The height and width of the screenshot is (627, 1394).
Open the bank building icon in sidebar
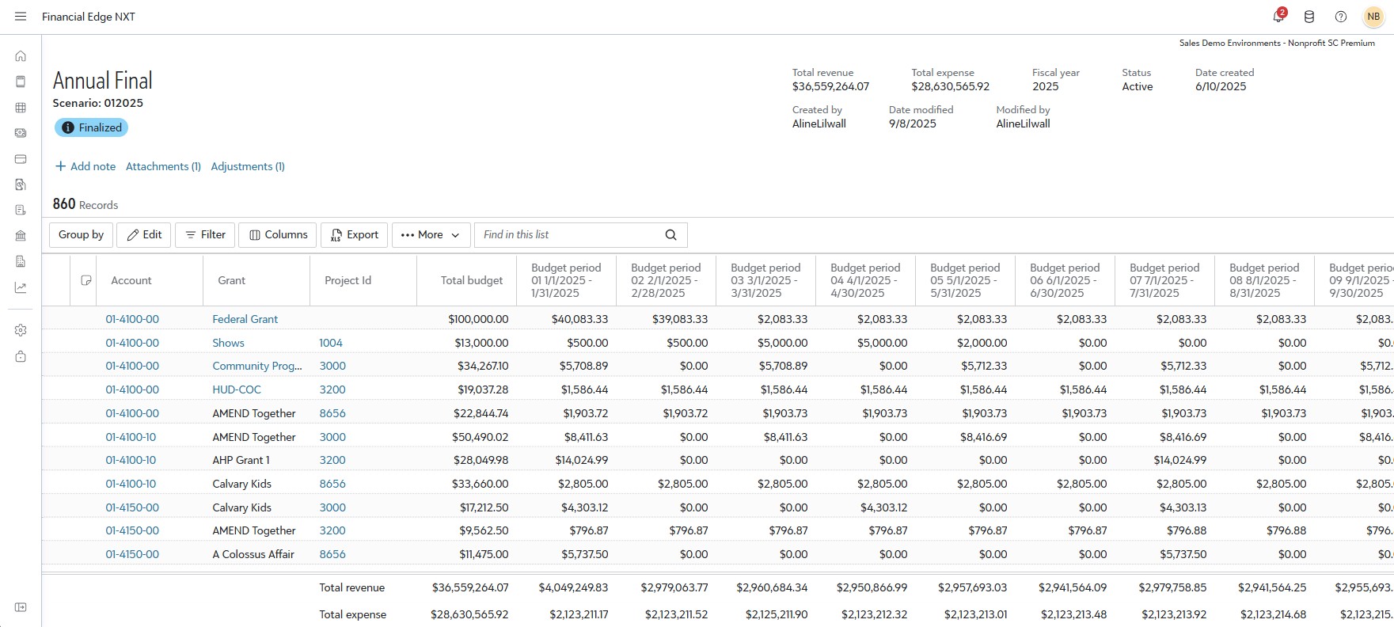pos(21,236)
